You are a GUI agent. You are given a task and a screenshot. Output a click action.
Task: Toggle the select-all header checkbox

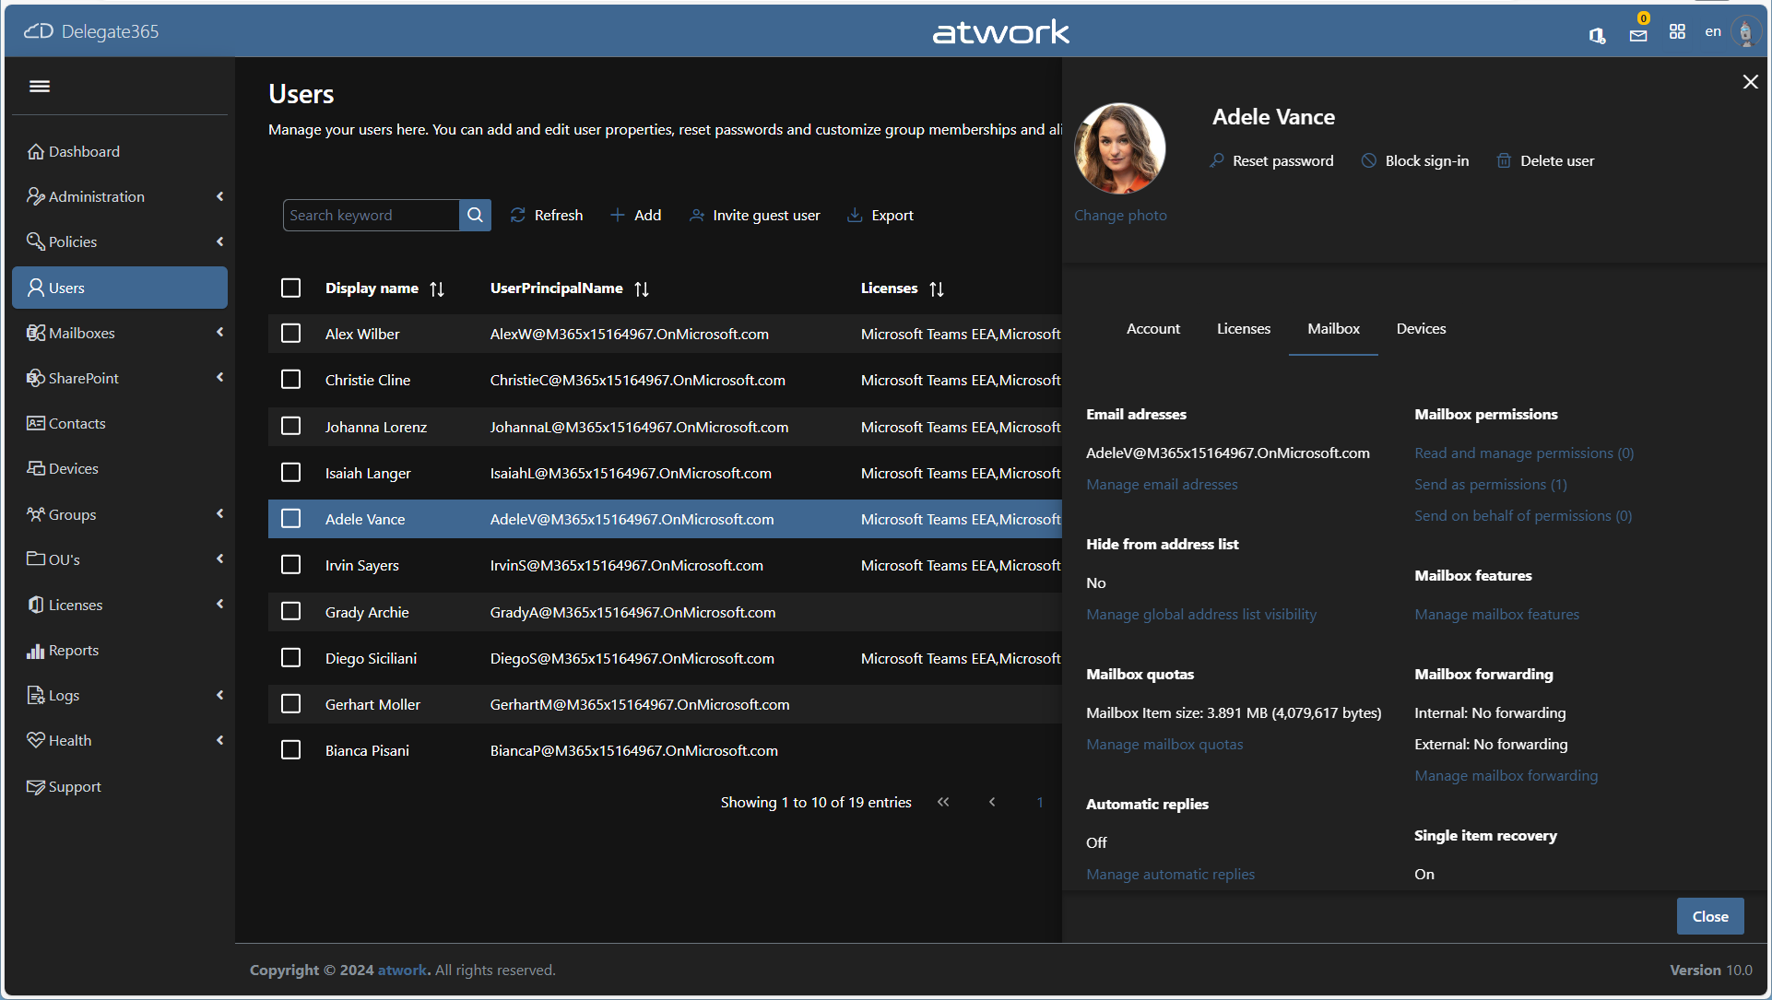[x=290, y=288]
